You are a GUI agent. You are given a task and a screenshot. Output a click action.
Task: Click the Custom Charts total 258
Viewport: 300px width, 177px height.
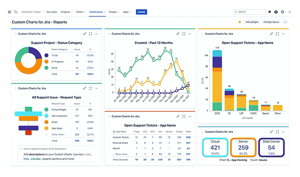pos(188,138)
